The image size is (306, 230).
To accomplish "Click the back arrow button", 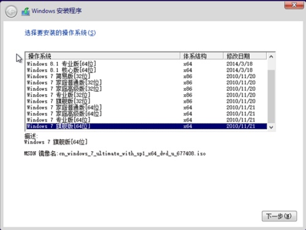I will coord(11,12).
